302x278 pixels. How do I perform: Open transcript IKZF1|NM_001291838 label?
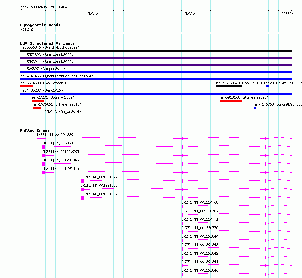click(x=99, y=185)
